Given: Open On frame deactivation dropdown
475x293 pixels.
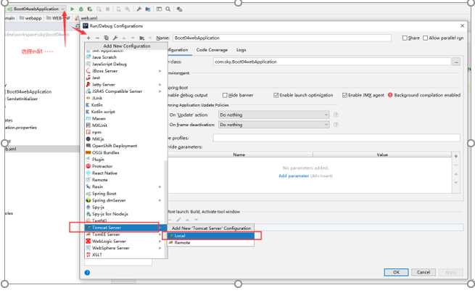Looking at the screenshot, I should point(274,125).
